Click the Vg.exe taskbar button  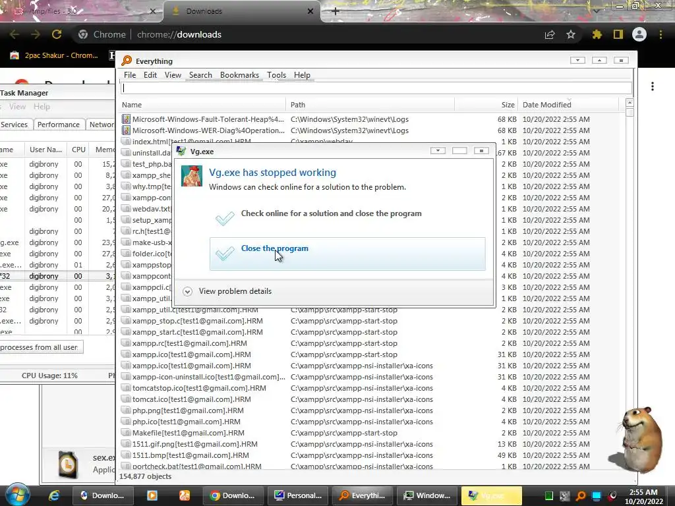click(492, 495)
